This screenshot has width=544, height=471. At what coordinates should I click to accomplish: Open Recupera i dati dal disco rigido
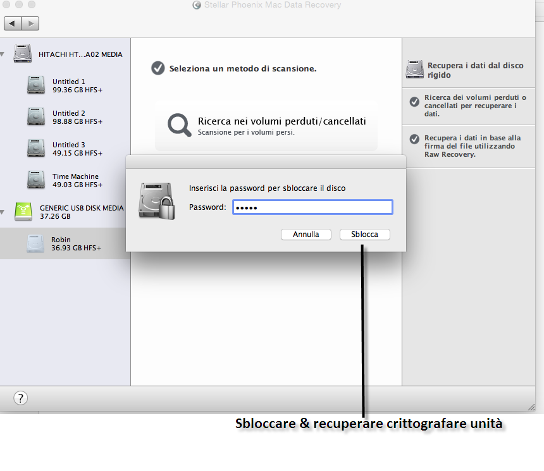coord(475,70)
